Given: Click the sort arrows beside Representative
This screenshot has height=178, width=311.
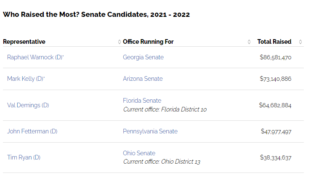Looking at the screenshot, I should 120,42.
